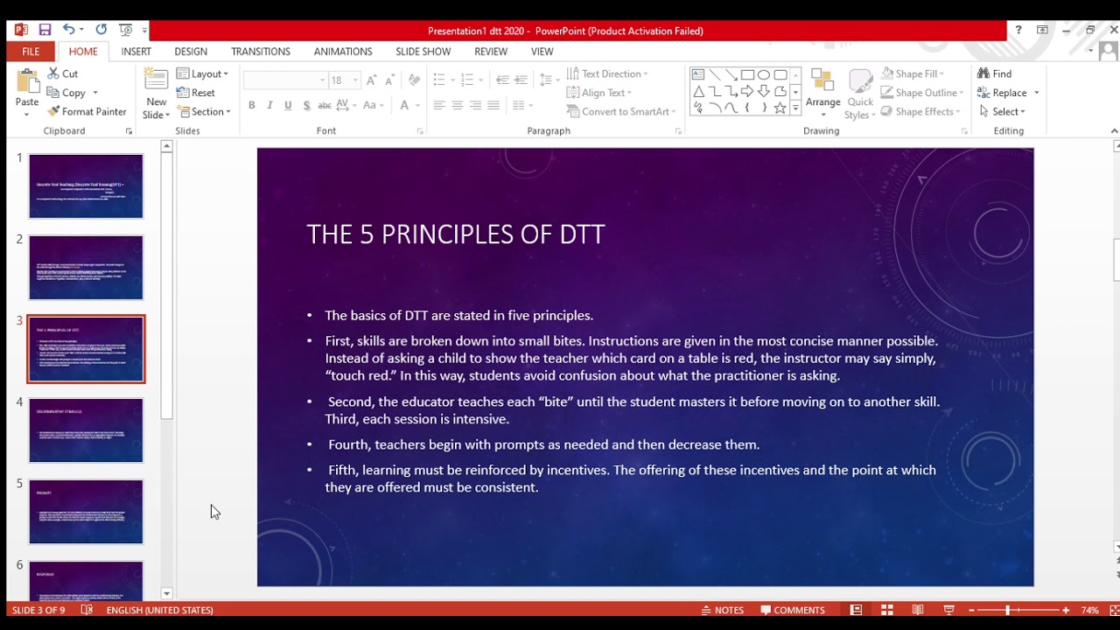Screen dimensions: 1120x630
Task: Open the FILE tab
Action: click(x=31, y=52)
